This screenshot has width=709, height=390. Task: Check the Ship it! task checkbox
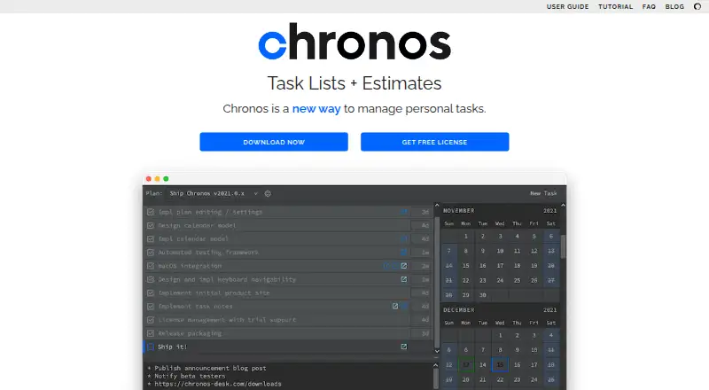[151, 347]
